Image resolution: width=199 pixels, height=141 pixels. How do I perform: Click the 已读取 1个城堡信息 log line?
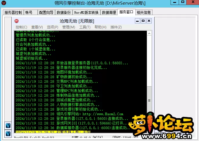pyautogui.click(x=35, y=49)
